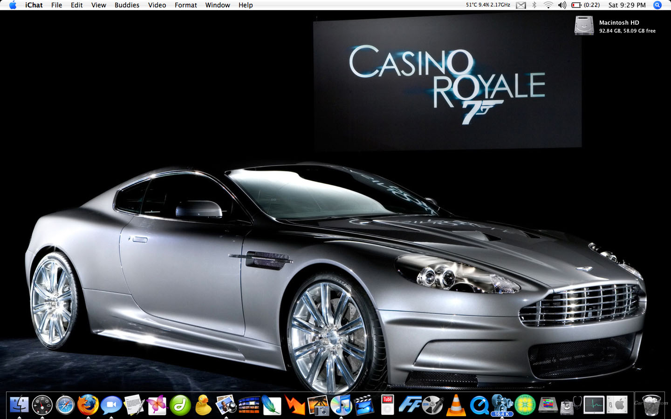This screenshot has width=671, height=419.
Task: Open Finder from the dock
Action: [19, 405]
